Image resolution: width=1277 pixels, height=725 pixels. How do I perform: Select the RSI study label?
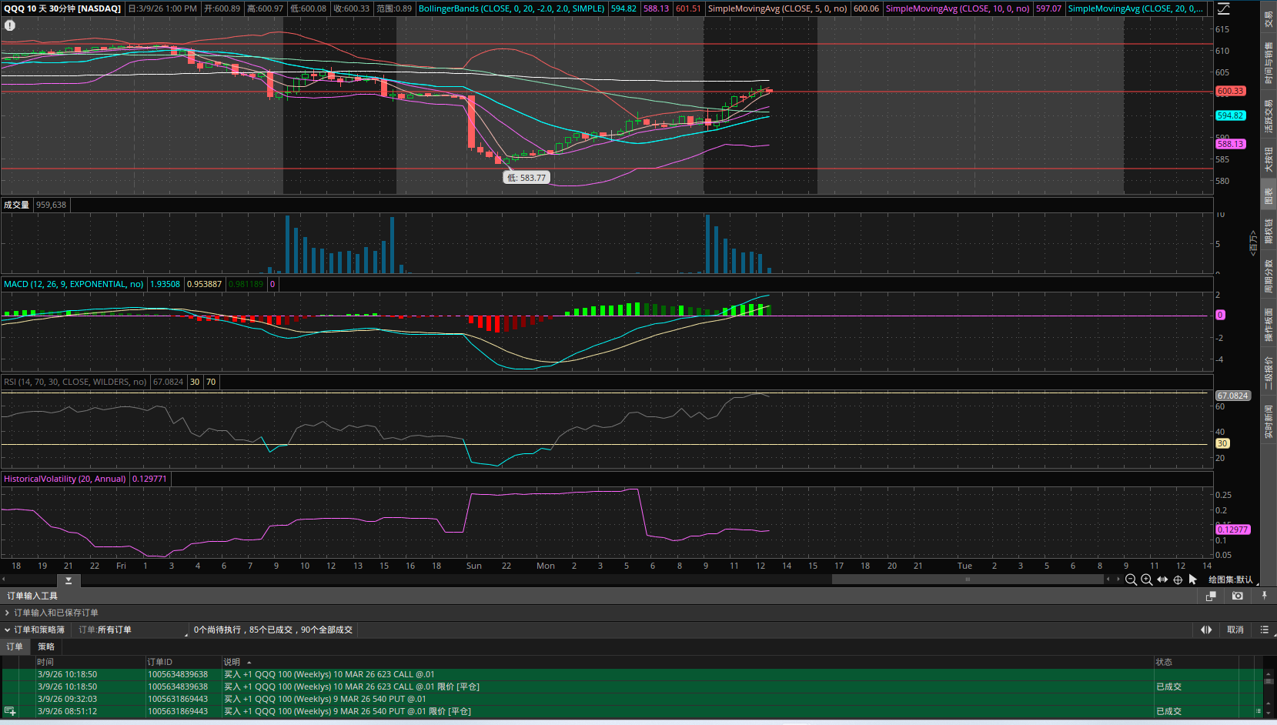[x=75, y=382]
